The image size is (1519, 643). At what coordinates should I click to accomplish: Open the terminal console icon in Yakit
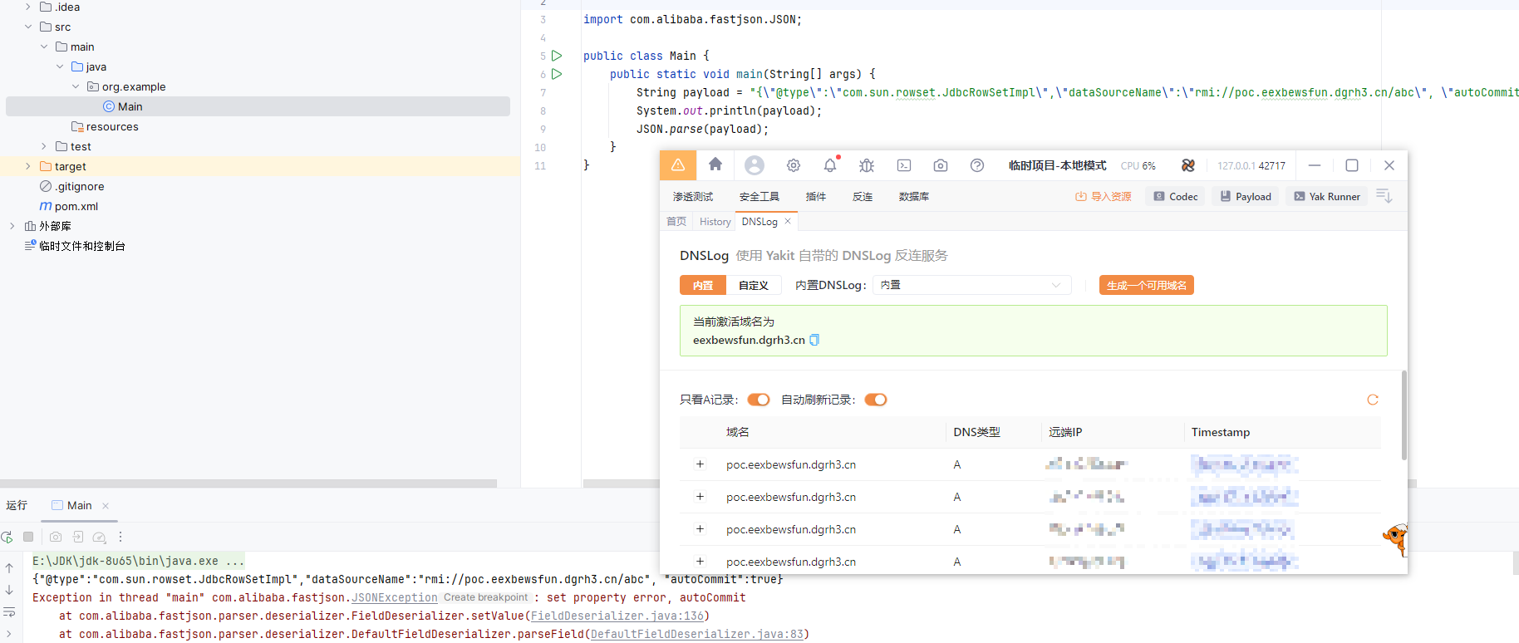point(904,165)
